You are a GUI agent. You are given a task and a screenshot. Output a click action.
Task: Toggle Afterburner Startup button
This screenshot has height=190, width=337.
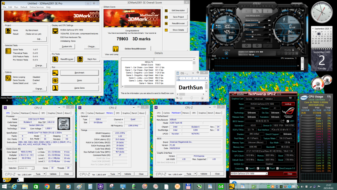[226, 53]
